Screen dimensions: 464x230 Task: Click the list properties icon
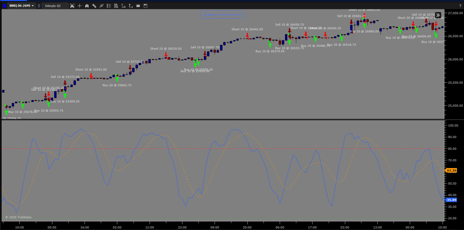[x=109, y=6]
